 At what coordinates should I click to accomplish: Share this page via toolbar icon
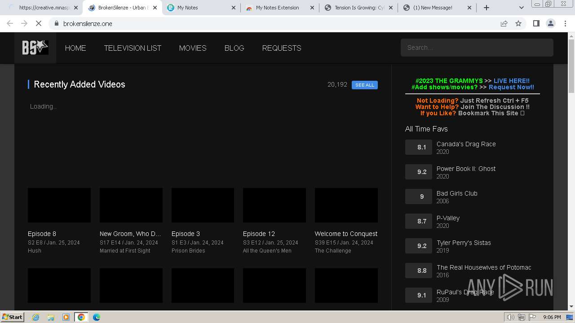pos(504,23)
